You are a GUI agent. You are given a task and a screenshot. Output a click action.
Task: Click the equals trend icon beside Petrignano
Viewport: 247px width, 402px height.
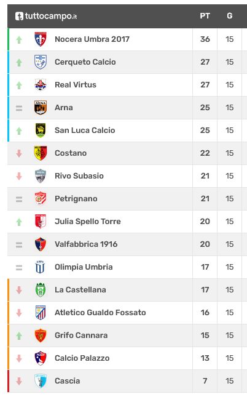(19, 199)
